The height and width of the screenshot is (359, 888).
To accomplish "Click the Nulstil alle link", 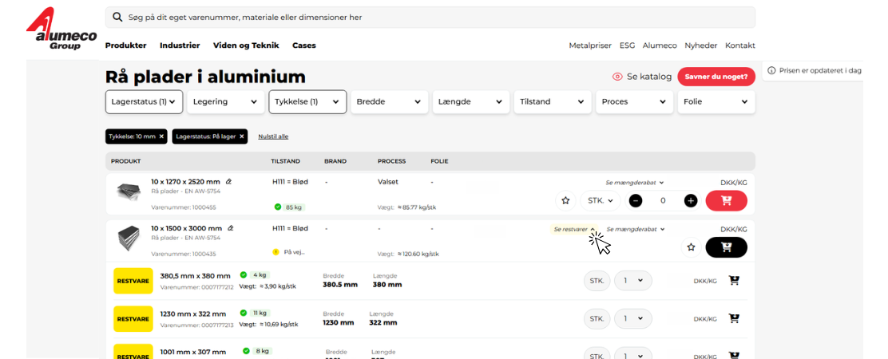I will tap(273, 136).
